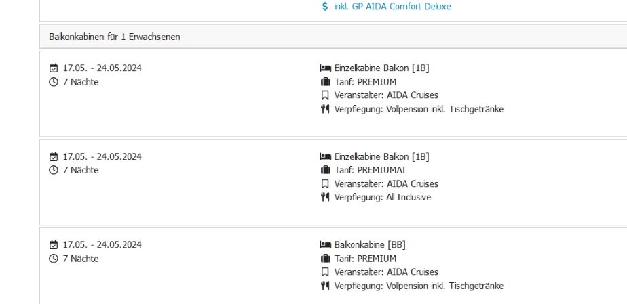Click calendar icon of first Einzelkabine PREMIUM offer
This screenshot has width=627, height=304.
click(53, 68)
